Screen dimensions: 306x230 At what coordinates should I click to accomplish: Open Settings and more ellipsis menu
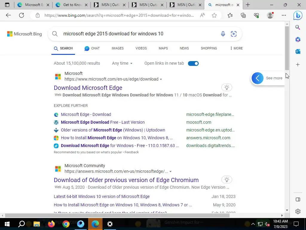click(284, 15)
